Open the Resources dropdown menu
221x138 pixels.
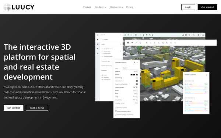pyautogui.click(x=116, y=7)
